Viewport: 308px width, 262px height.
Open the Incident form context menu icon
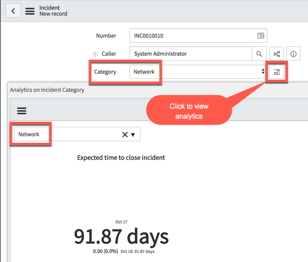(x=30, y=11)
